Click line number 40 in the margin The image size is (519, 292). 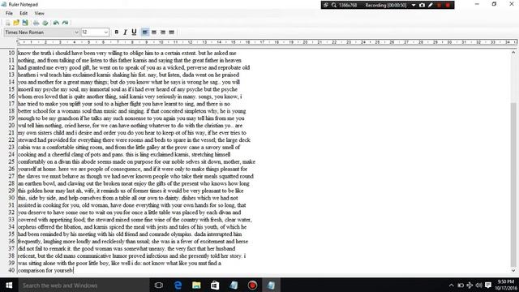[x=11, y=270]
